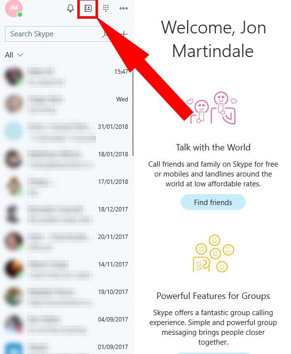Open the conversation dated 31/01/2018
Viewport: 291px width, 354px height.
point(66,132)
